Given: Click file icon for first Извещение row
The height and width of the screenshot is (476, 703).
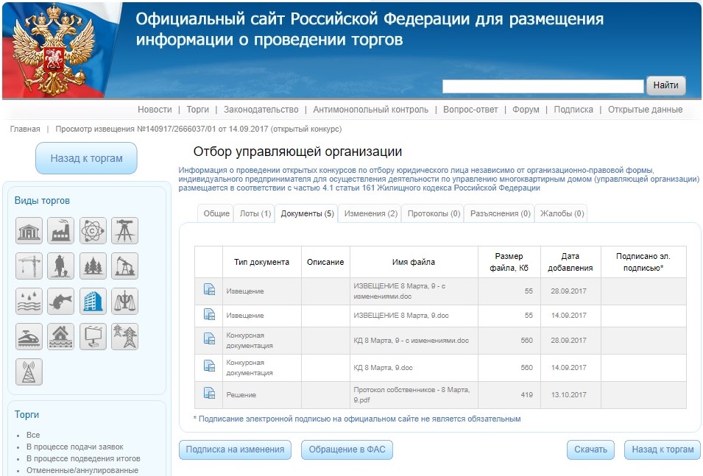Looking at the screenshot, I should coord(209,289).
